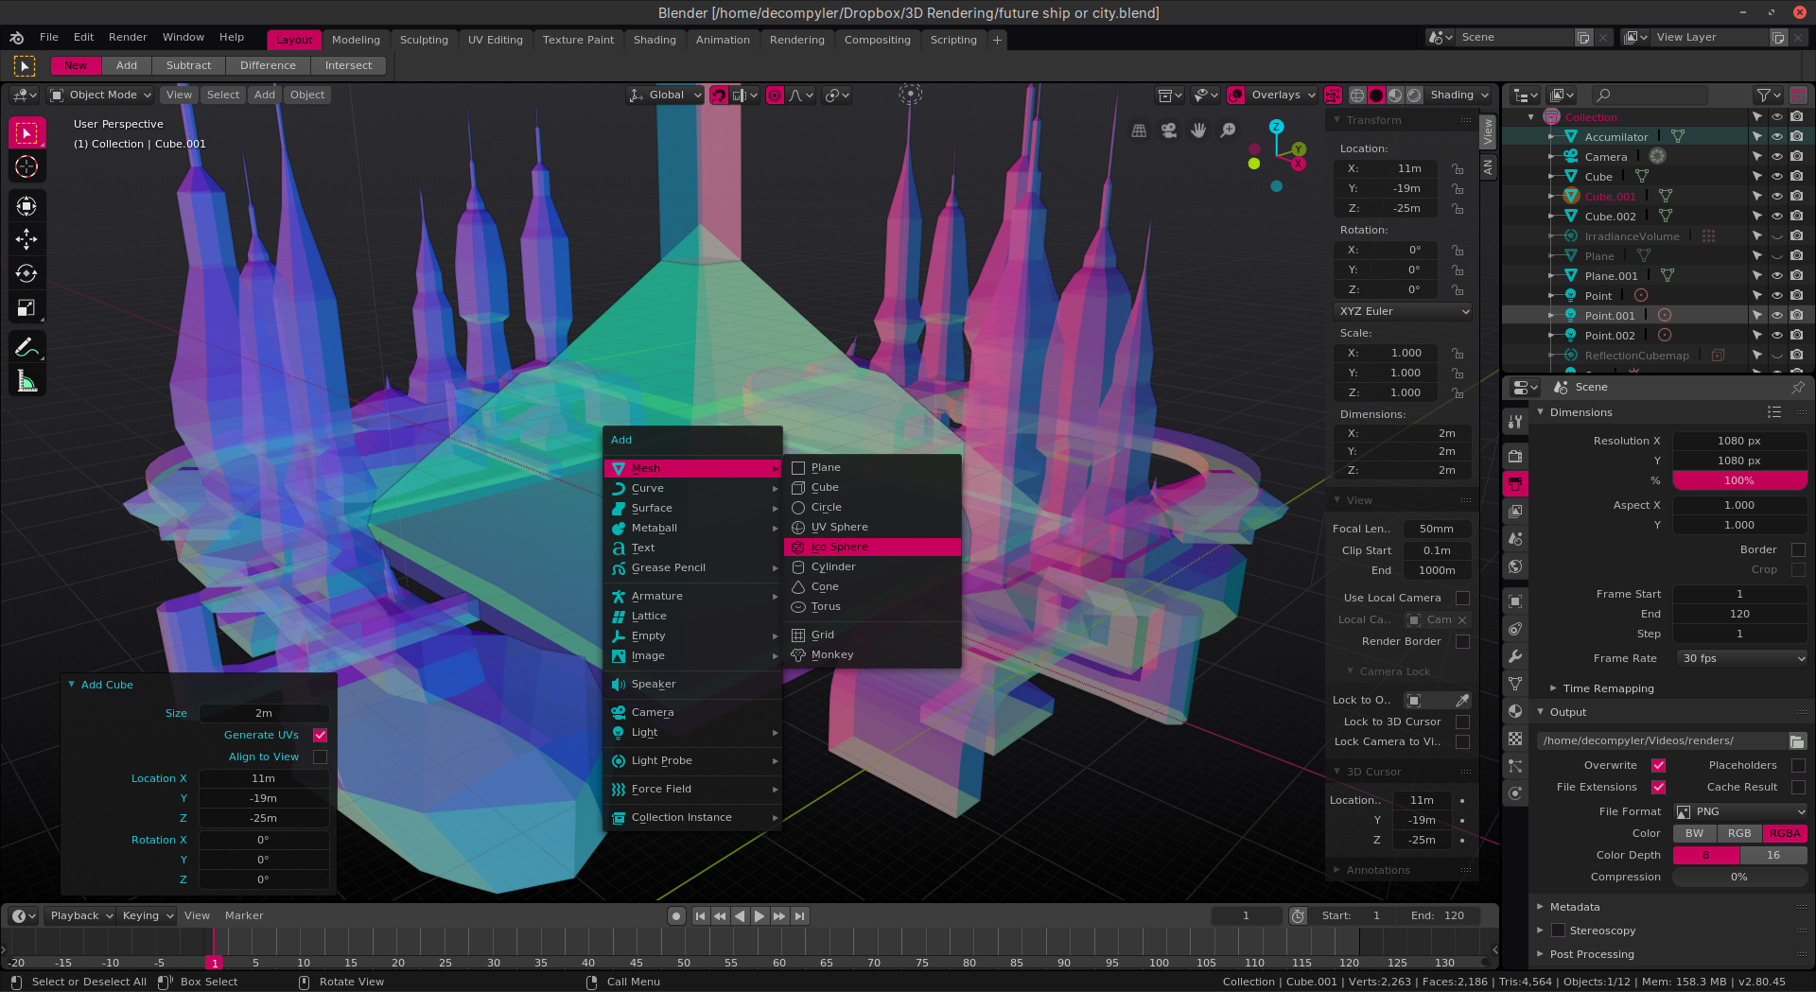This screenshot has height=992, width=1816.
Task: Switch to Shading workspace tab
Action: pos(655,40)
